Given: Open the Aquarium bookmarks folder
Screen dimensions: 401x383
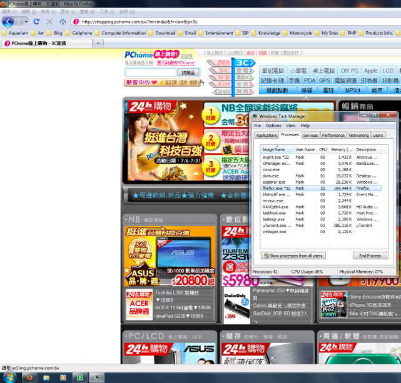Looking at the screenshot, I should point(15,33).
